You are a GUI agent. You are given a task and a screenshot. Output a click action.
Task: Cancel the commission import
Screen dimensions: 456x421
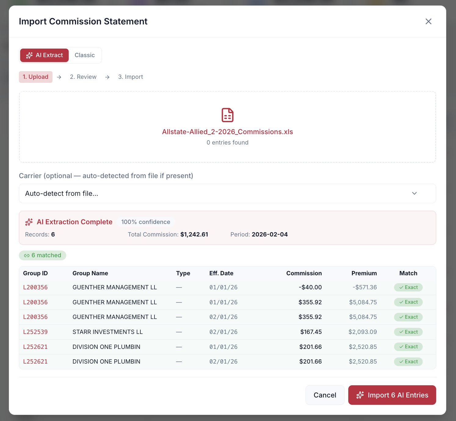coord(325,395)
